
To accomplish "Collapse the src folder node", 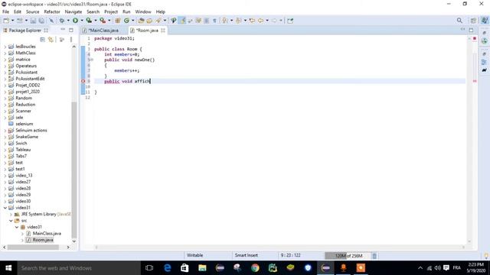I will pos(11,221).
